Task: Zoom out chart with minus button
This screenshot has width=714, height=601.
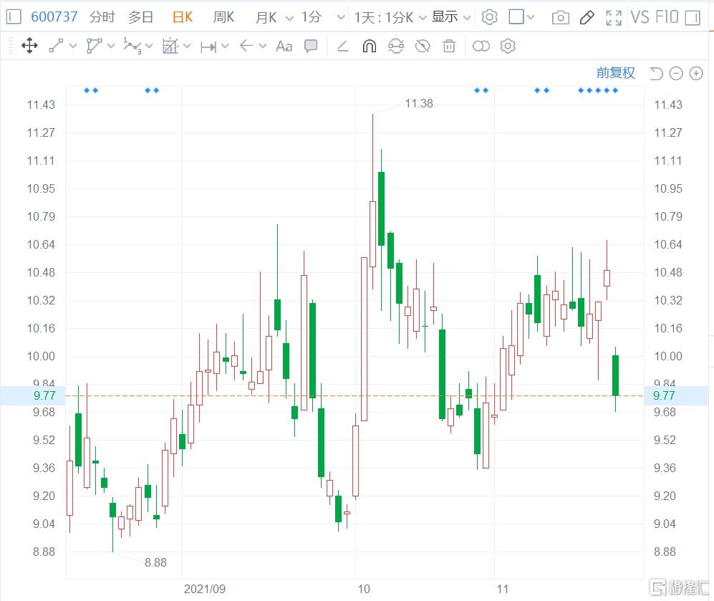Action: point(676,73)
